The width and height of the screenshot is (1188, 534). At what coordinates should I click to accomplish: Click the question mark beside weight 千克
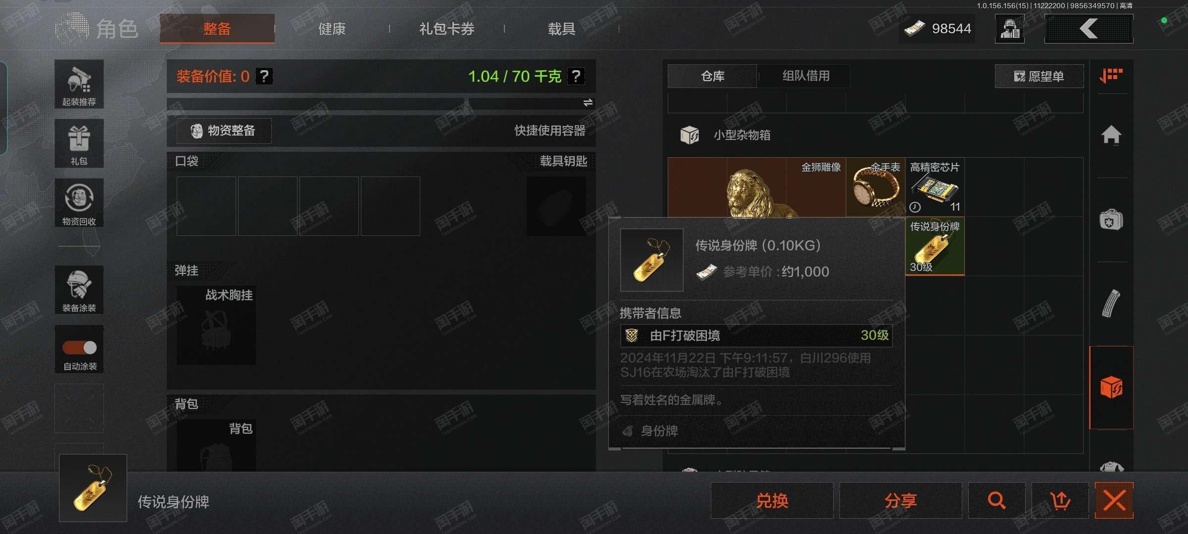(x=576, y=76)
